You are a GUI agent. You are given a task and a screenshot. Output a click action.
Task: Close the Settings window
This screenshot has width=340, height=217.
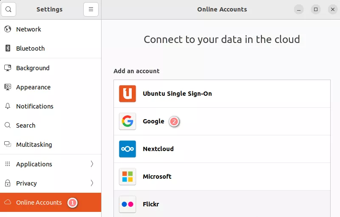tap(333, 9)
